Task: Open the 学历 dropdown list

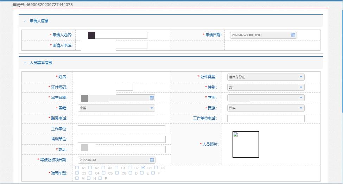Action: pos(266,98)
